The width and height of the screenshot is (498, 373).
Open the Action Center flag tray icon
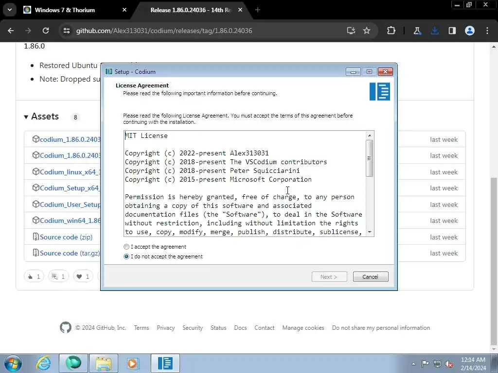(x=425, y=363)
